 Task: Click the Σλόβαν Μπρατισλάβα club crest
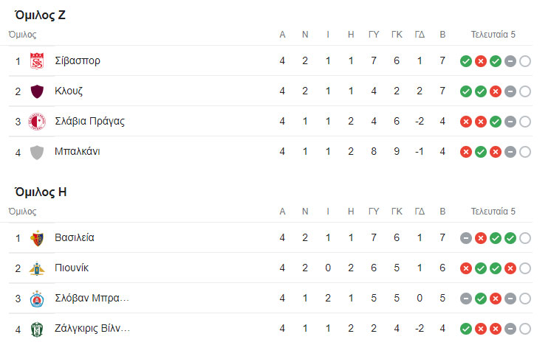point(37,299)
